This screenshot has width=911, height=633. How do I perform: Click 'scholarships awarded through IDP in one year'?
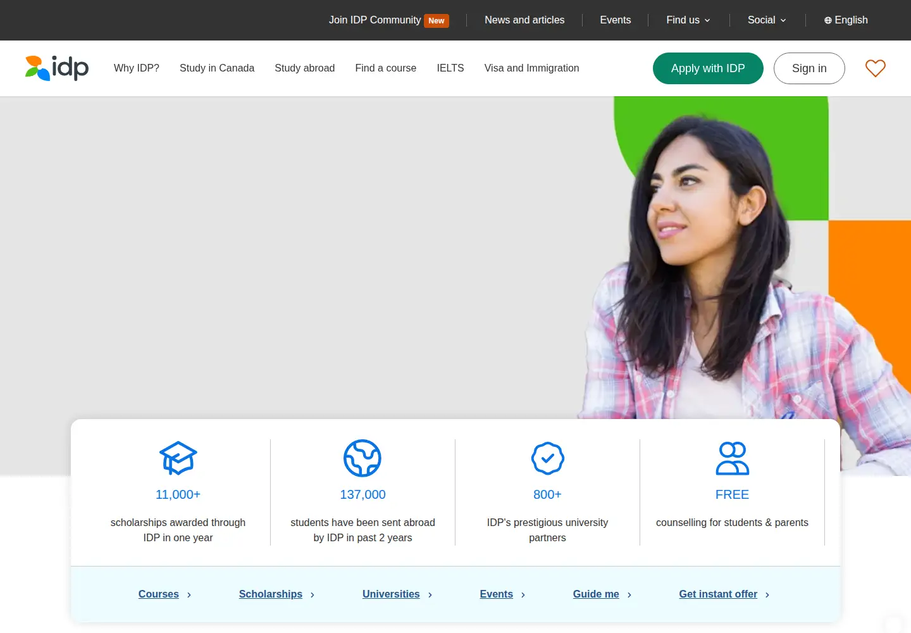click(178, 530)
